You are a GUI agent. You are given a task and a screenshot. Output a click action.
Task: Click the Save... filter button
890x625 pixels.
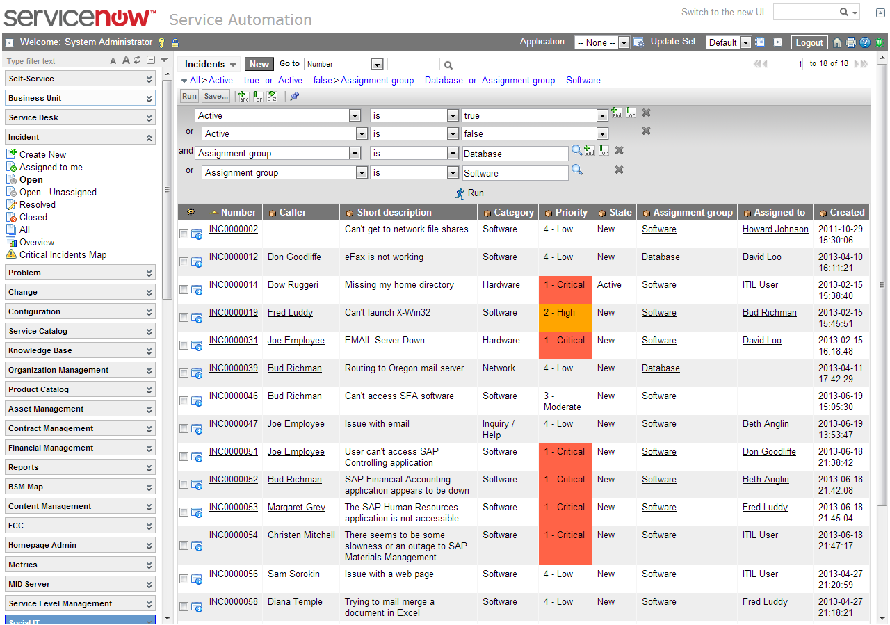click(x=216, y=96)
